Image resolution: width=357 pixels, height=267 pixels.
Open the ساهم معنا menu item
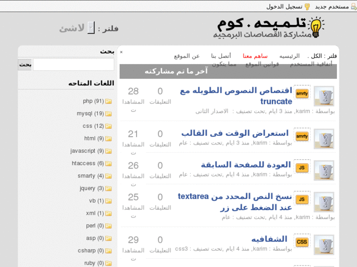point(255,56)
